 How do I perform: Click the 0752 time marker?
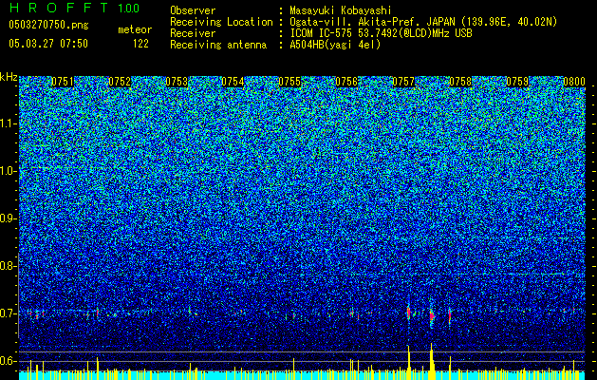[120, 82]
